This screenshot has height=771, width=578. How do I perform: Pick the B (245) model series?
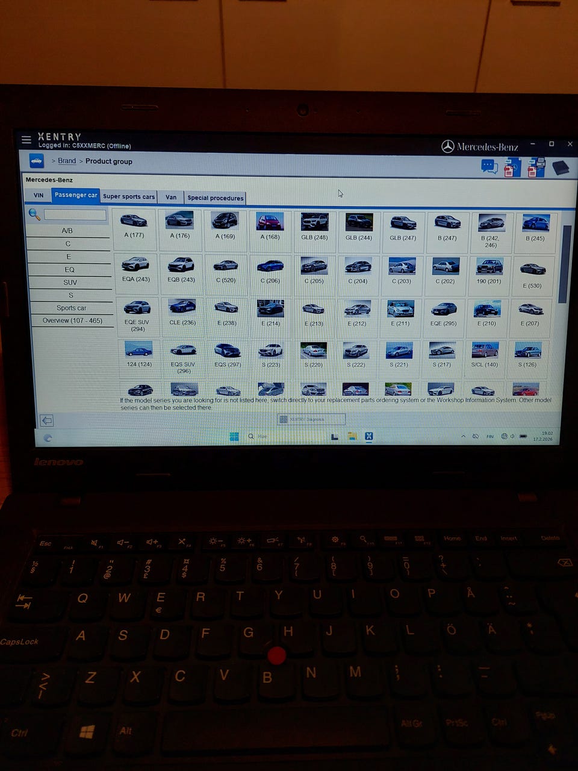coord(535,231)
